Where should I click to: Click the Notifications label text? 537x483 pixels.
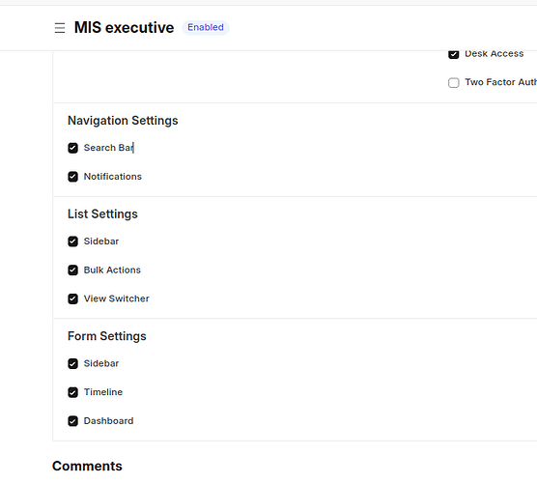(113, 177)
